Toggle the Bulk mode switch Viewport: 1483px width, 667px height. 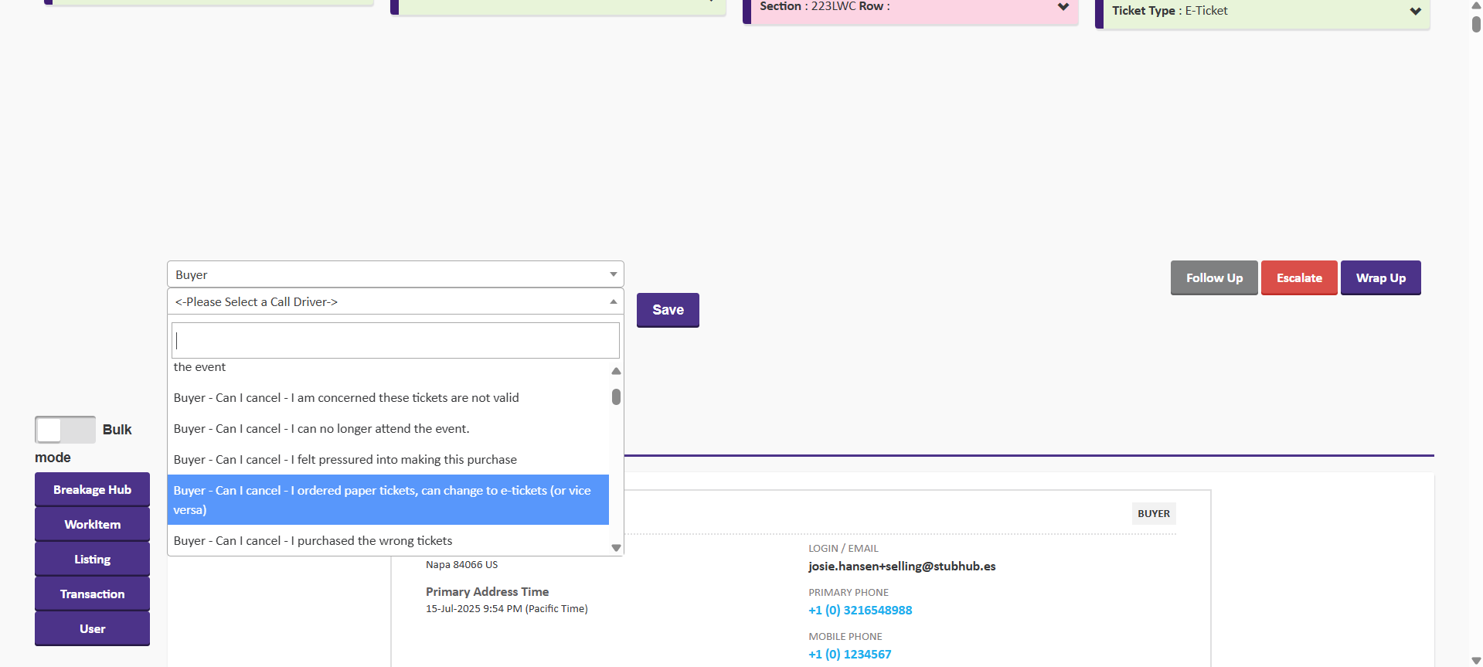click(x=65, y=430)
